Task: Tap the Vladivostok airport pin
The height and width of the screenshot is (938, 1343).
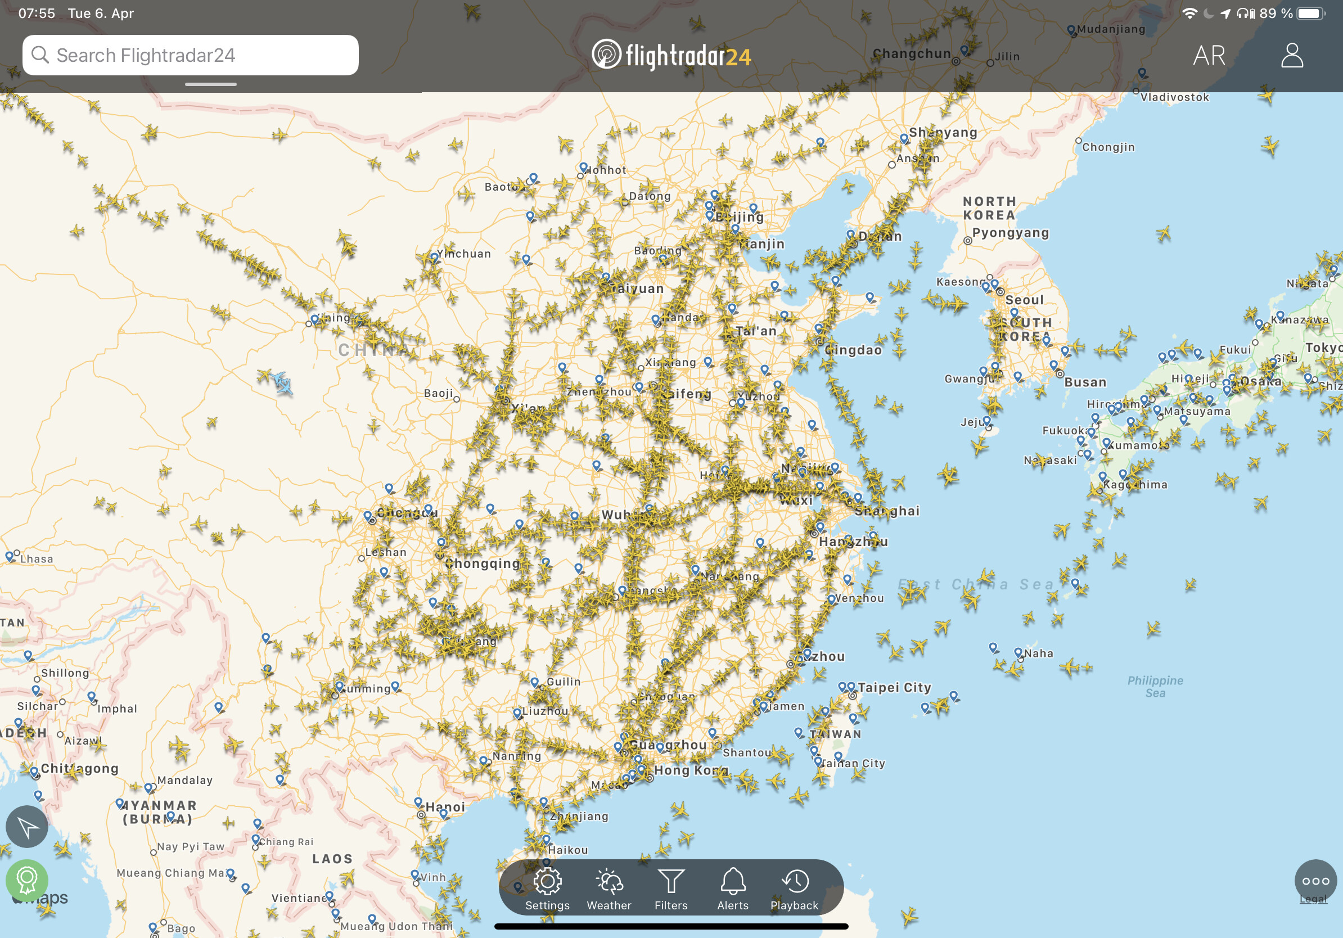Action: pyautogui.click(x=1142, y=73)
